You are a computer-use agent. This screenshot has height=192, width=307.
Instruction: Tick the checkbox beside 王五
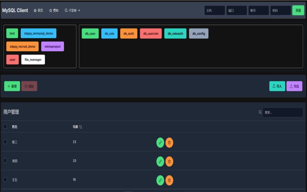coord(5,180)
